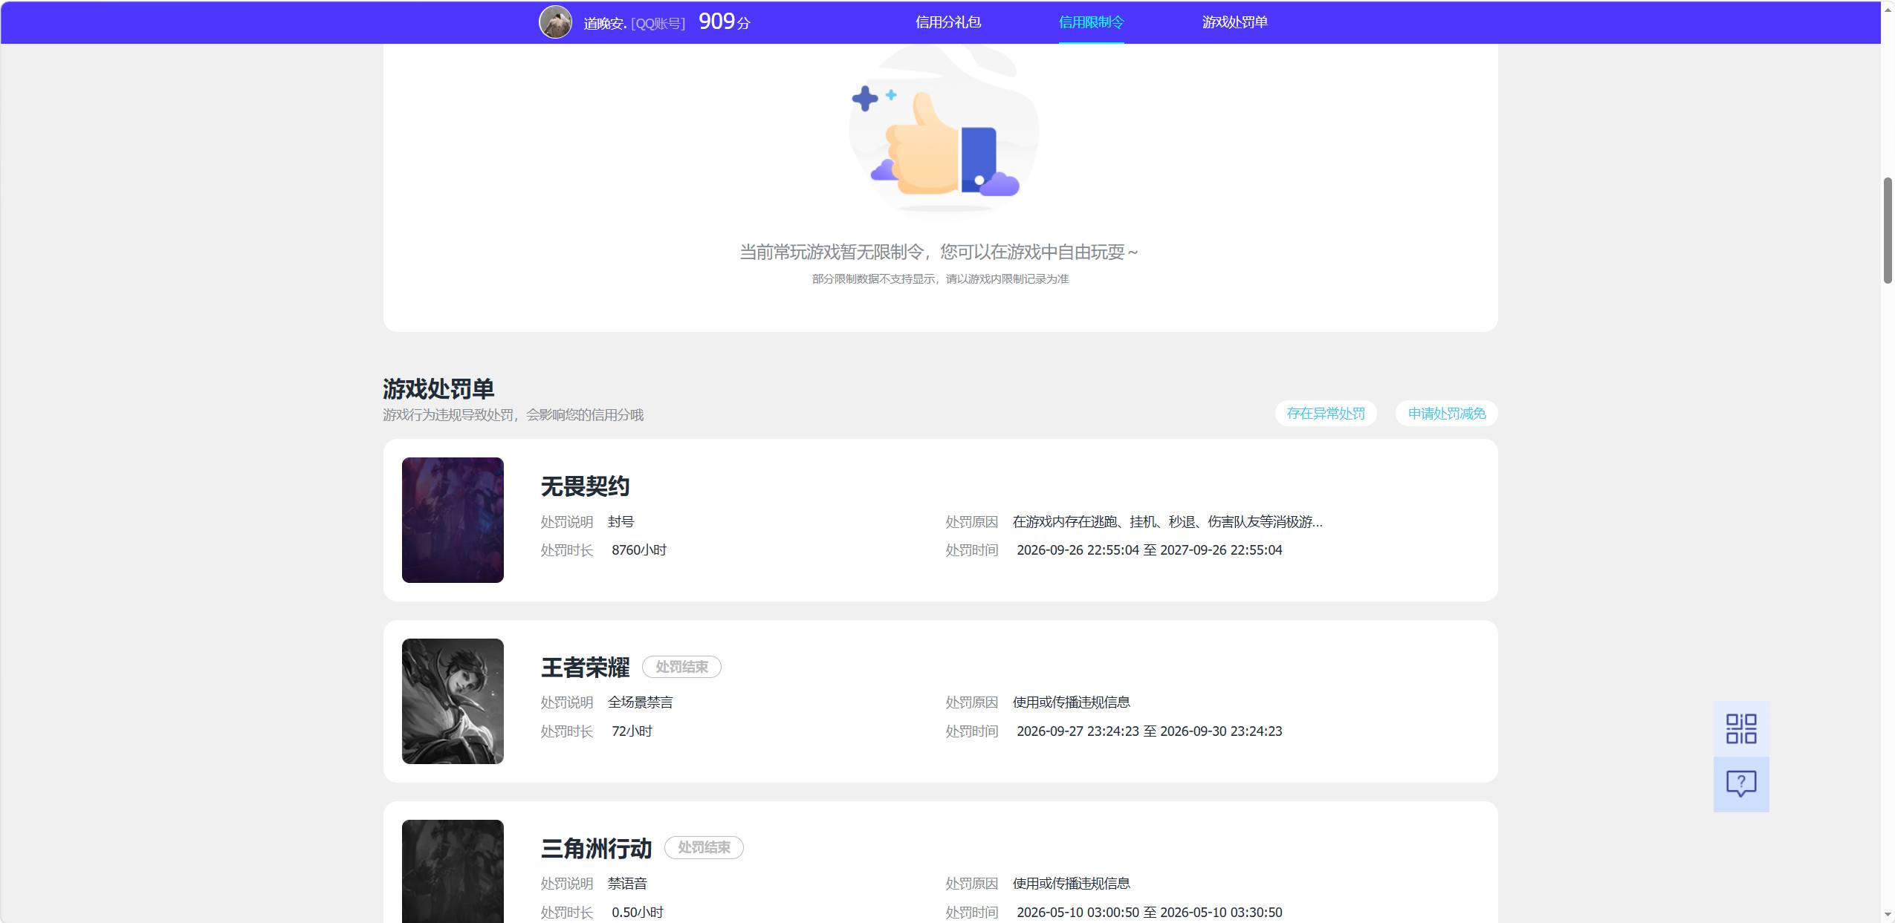Open 王者荣耀 game cover thumbnail

point(453,701)
